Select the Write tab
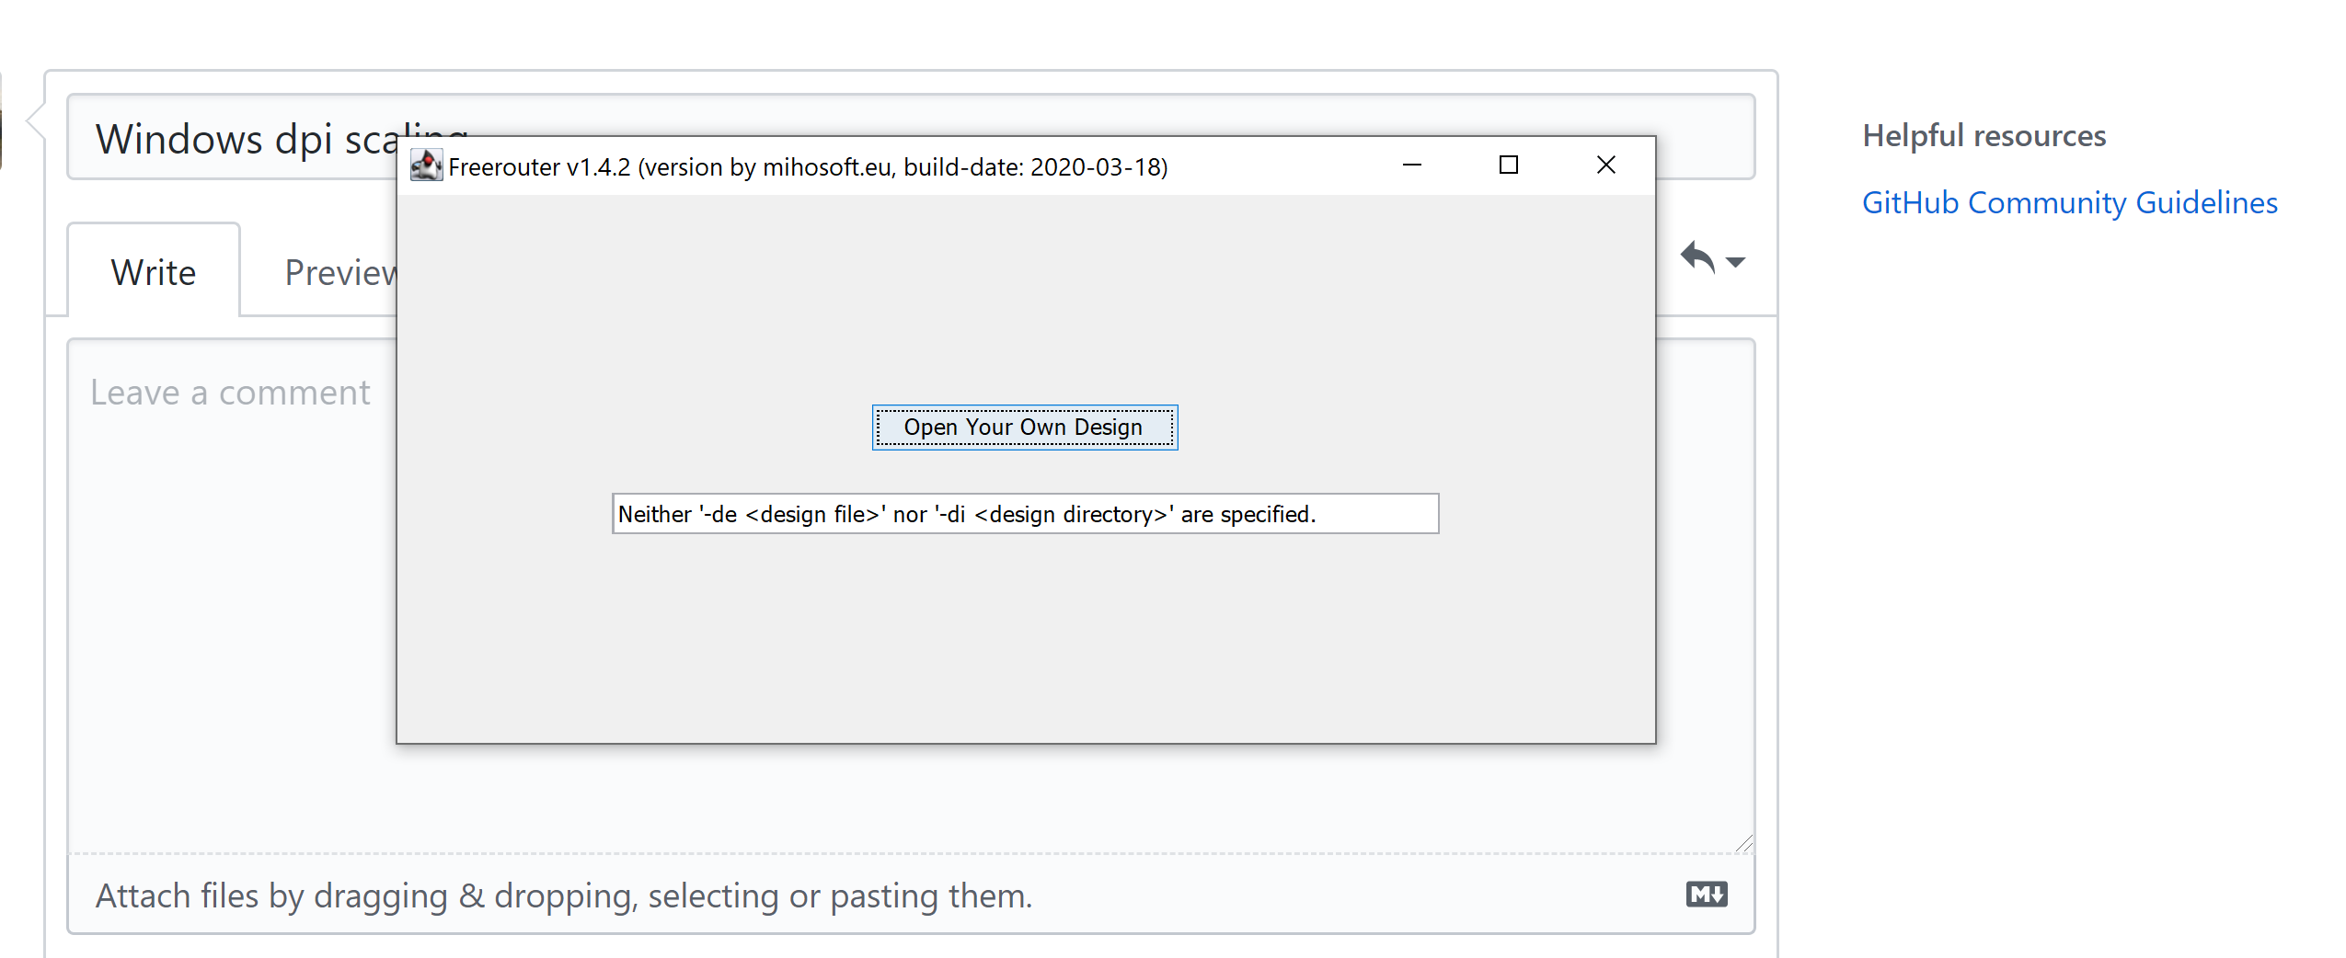The height and width of the screenshot is (958, 2346). 153,270
